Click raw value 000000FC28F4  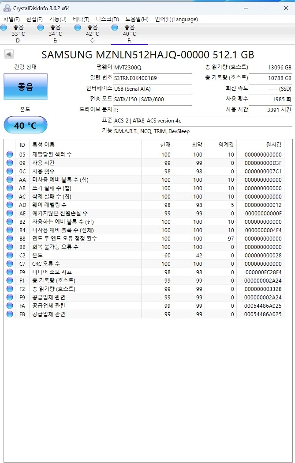[x=264, y=272]
